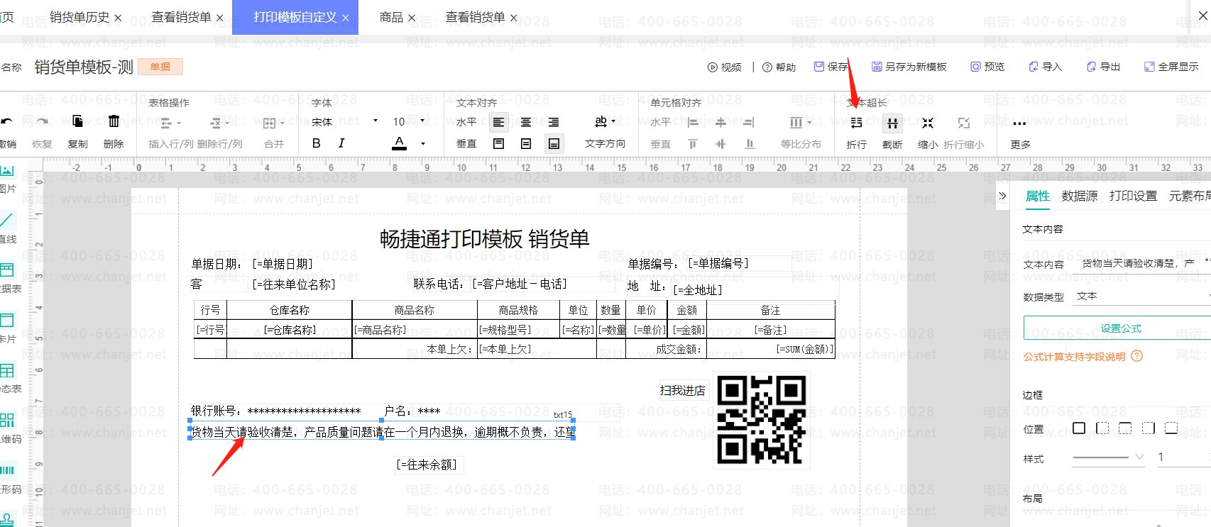Click the 预览 preview button
1211x527 pixels.
pyautogui.click(x=987, y=67)
